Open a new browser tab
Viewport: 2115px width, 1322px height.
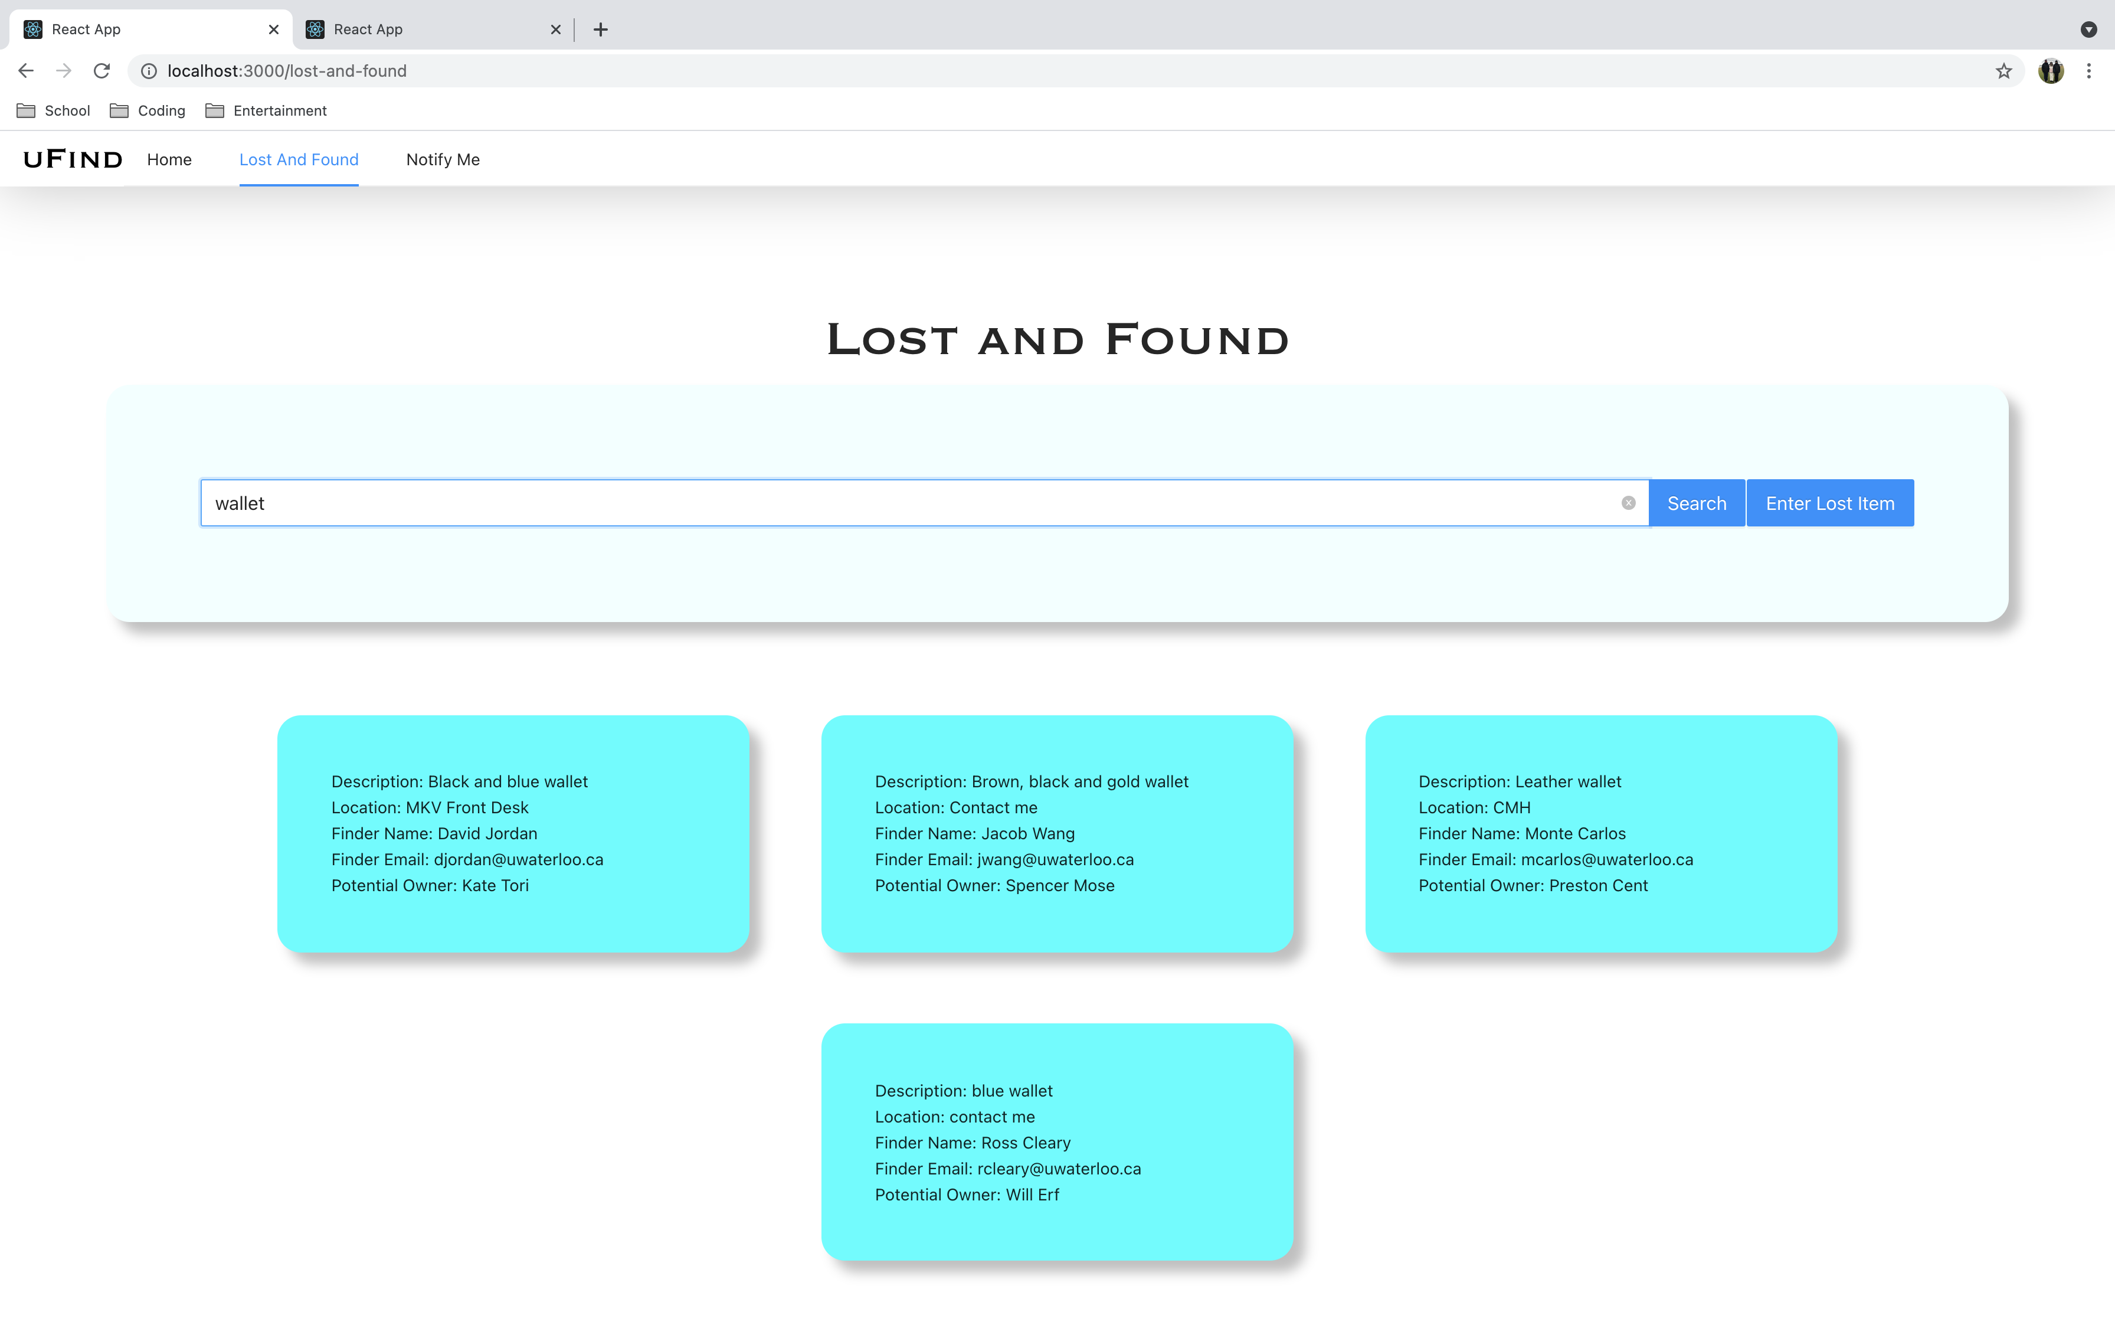(x=600, y=30)
